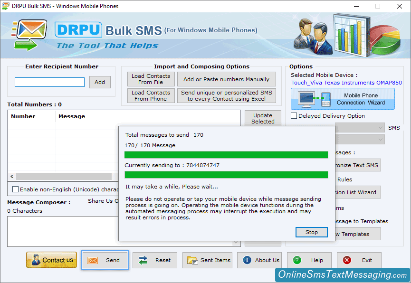Click the 170/170 message progress bar

pos(226,155)
